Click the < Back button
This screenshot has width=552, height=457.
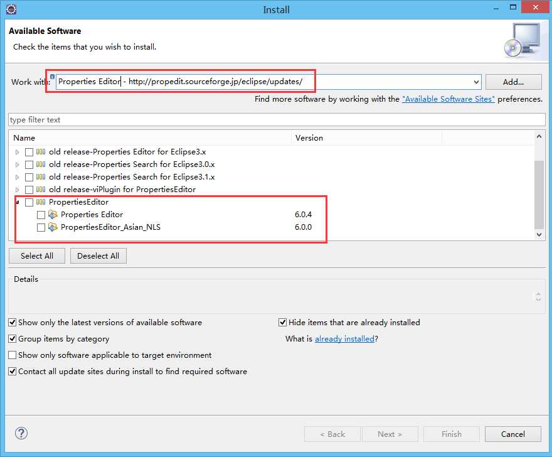pyautogui.click(x=332, y=434)
